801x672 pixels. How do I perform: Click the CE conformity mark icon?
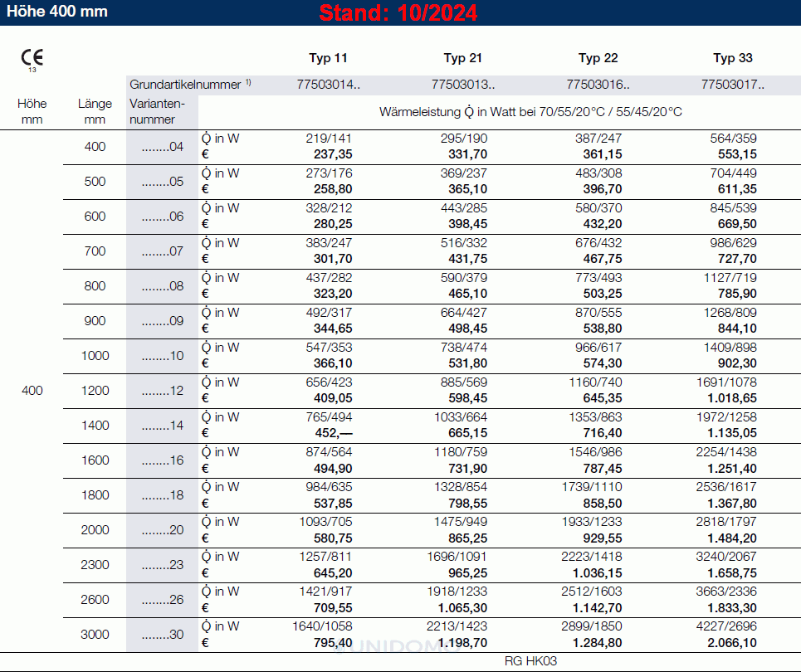32,58
